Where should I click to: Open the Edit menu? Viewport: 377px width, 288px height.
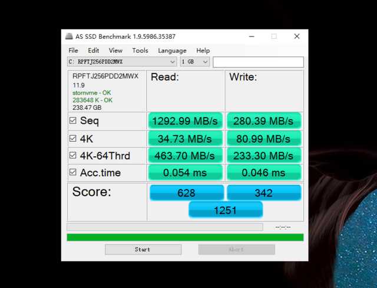93,51
